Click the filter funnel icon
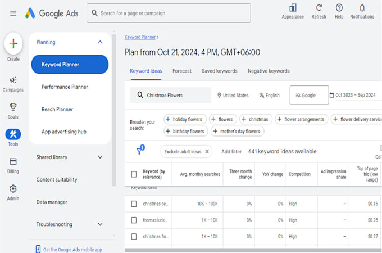The width and height of the screenshot is (382, 253). [x=140, y=150]
